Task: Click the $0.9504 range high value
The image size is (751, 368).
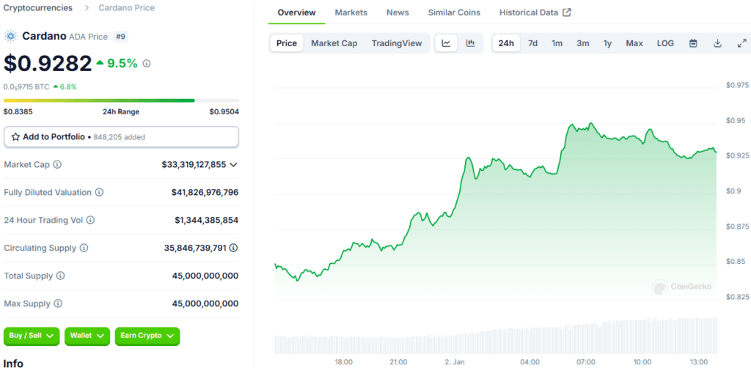Action: 224,112
